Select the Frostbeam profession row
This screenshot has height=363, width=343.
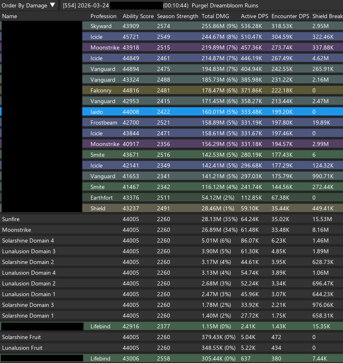click(x=171, y=123)
